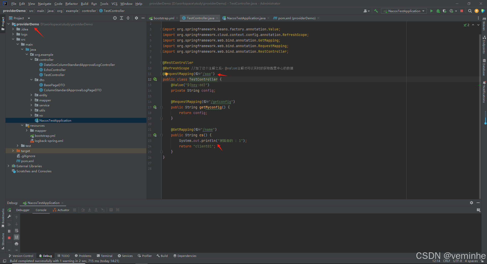Toggle the Project tool window stripe button
The height and width of the screenshot is (264, 487).
[x=3, y=23]
